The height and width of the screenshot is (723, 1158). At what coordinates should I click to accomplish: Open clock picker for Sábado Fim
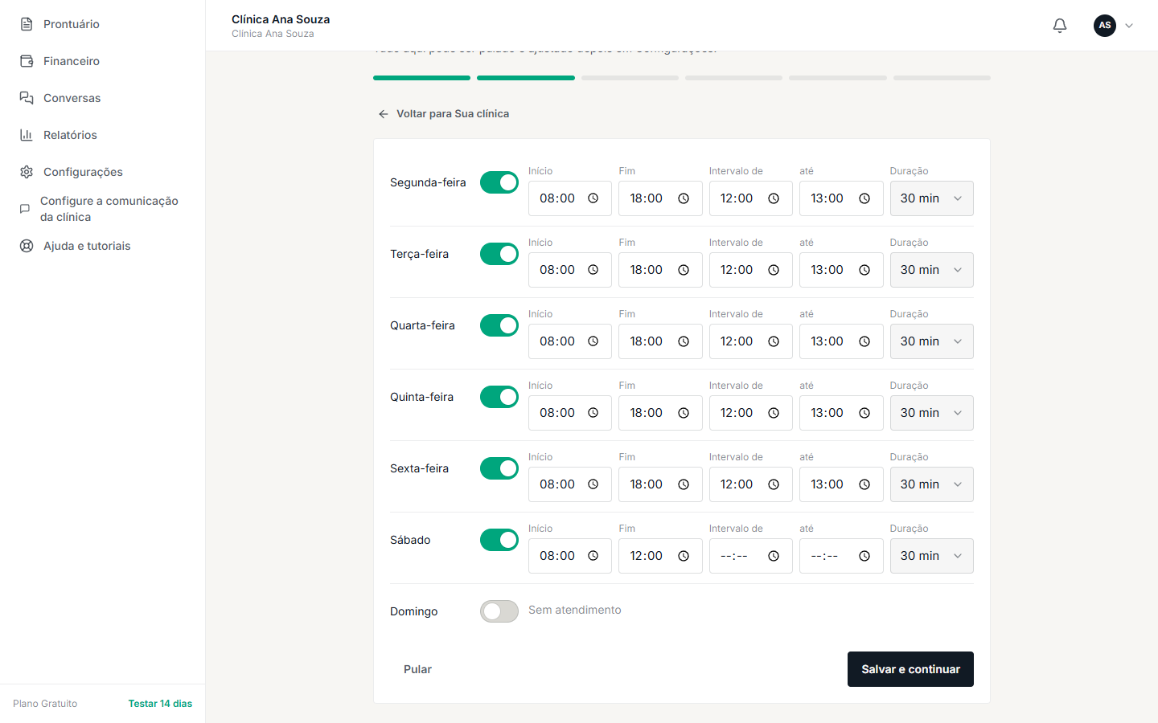684,556
